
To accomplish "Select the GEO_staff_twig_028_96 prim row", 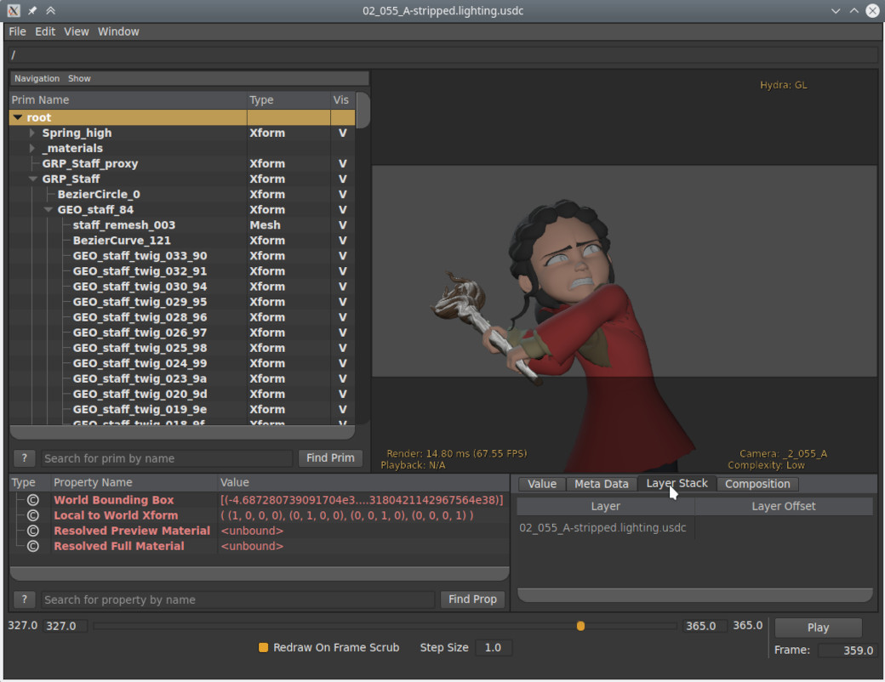I will [182, 317].
